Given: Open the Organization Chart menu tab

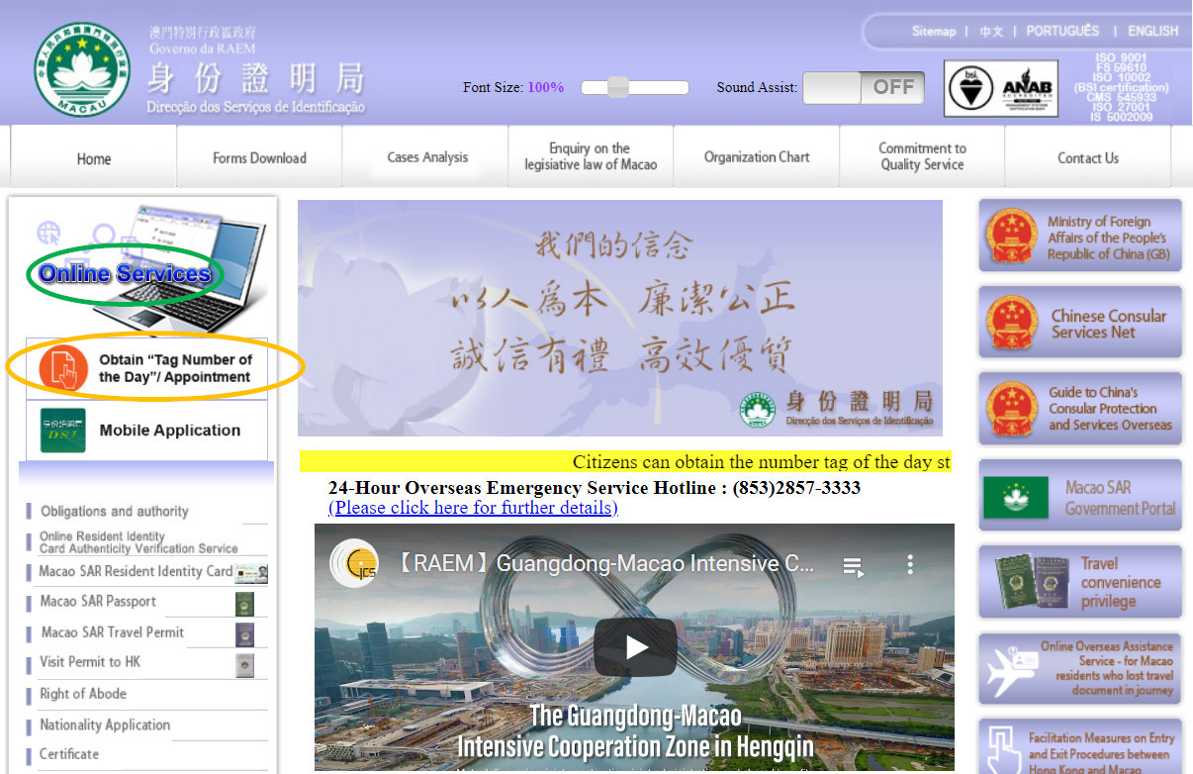Looking at the screenshot, I should point(757,157).
